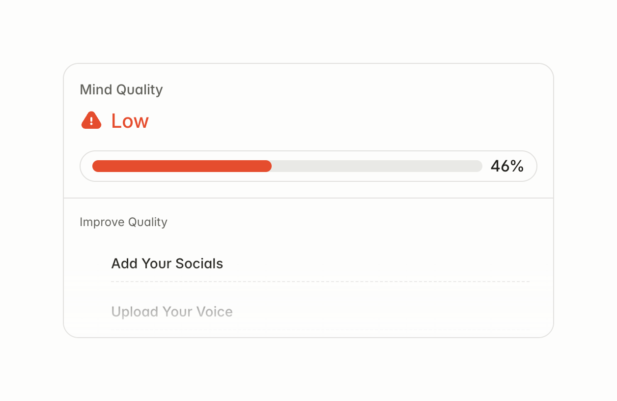The height and width of the screenshot is (401, 617).
Task: Click the gray unfilled part of progress bar
Action: (x=376, y=166)
